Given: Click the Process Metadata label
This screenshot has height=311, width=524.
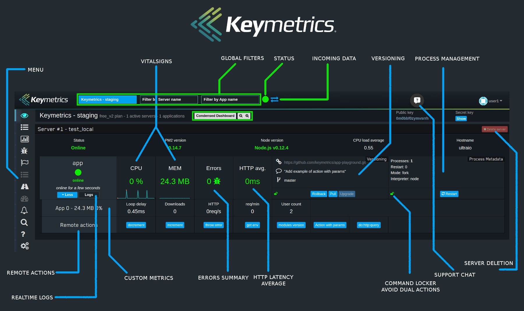Looking at the screenshot, I should [486, 159].
